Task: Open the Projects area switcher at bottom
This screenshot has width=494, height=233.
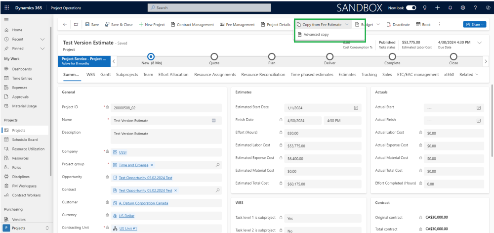Action: pyautogui.click(x=26, y=228)
